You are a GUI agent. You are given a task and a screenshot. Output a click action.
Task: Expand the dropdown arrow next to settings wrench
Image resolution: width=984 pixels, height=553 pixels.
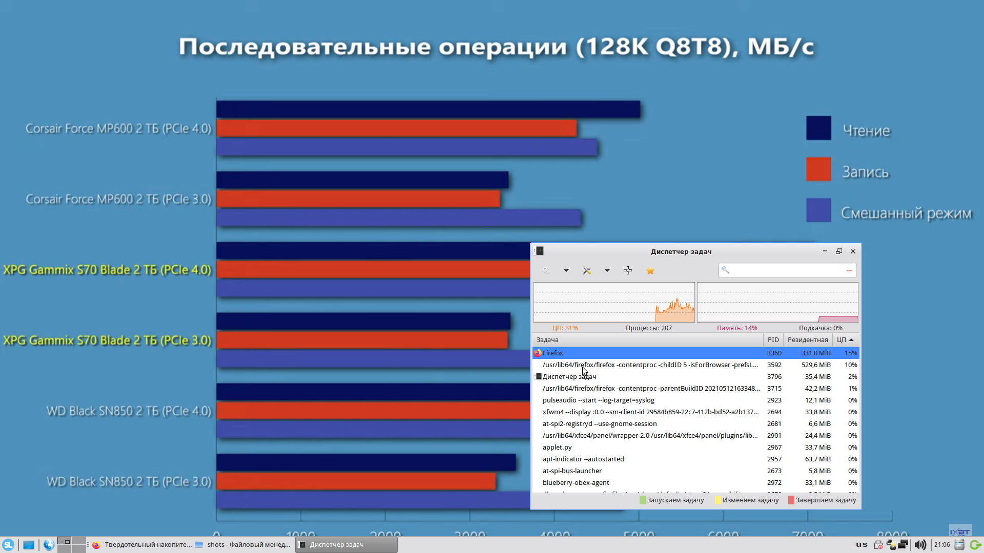click(x=607, y=270)
